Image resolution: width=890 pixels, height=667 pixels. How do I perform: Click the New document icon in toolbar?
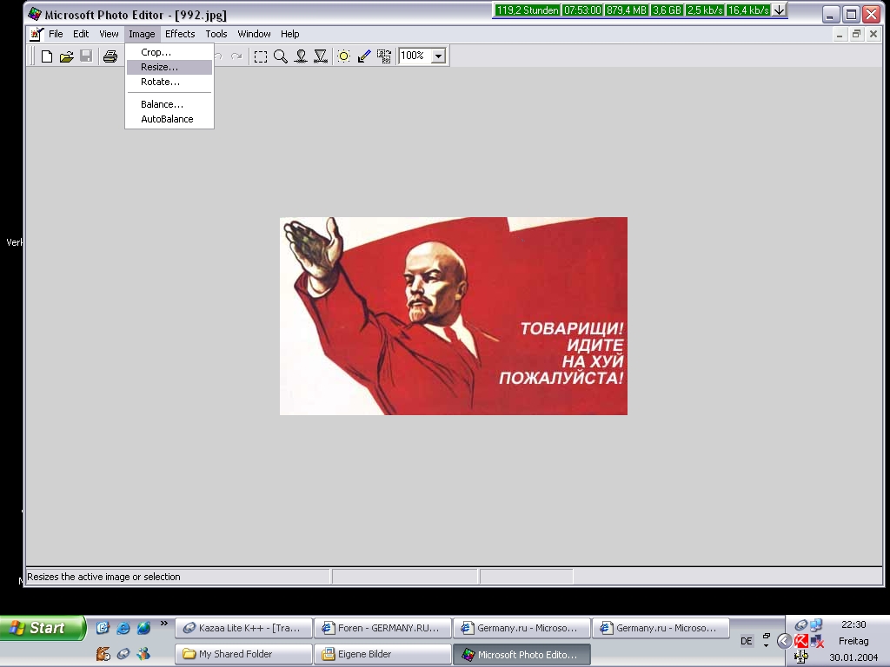point(47,56)
